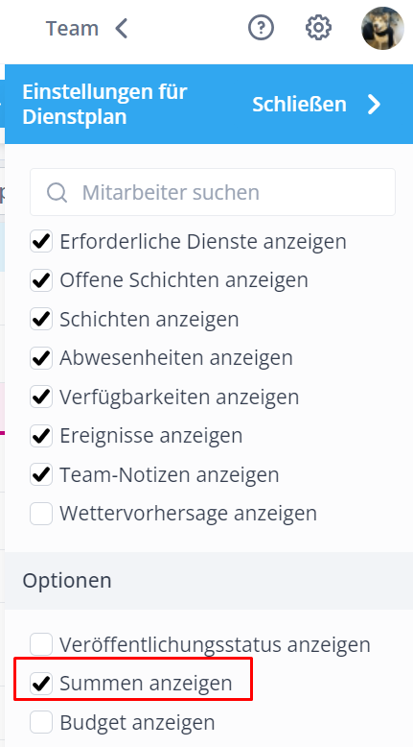Open the settings gear icon
Image resolution: width=413 pixels, height=747 pixels.
[318, 28]
